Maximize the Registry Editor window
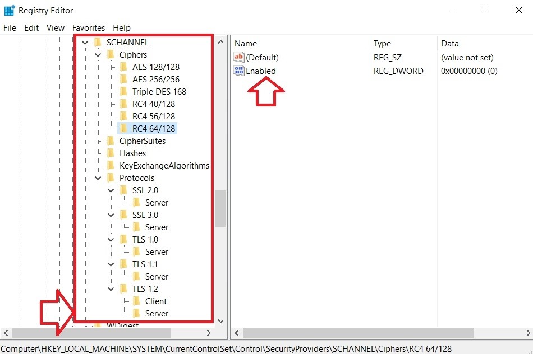This screenshot has height=354, width=533. (x=486, y=10)
